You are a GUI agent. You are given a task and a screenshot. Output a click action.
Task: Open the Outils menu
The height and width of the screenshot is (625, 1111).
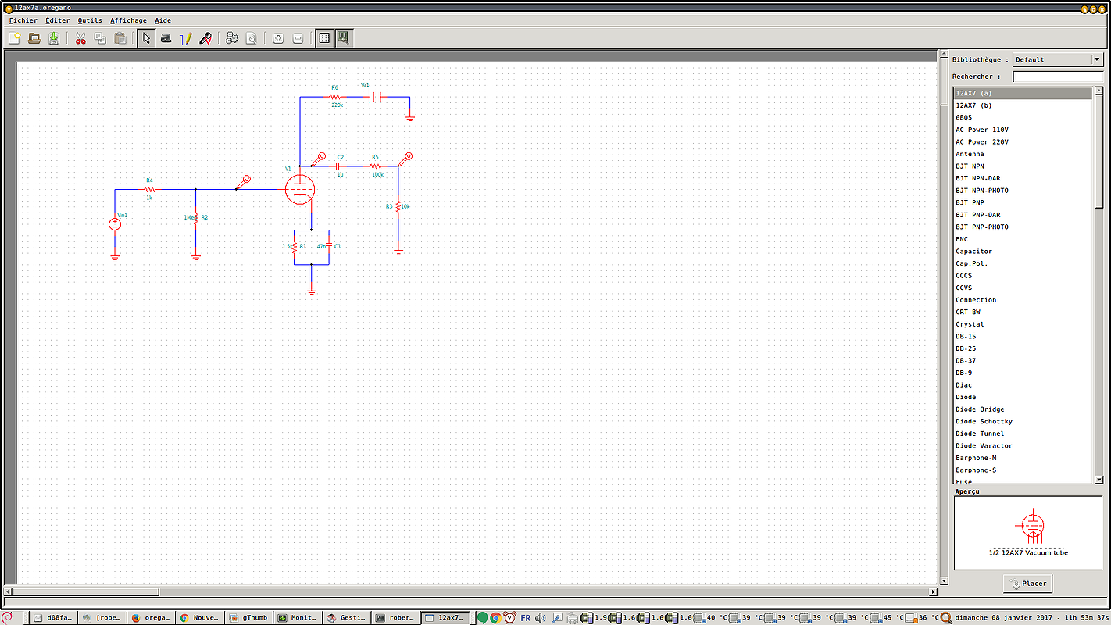90,20
